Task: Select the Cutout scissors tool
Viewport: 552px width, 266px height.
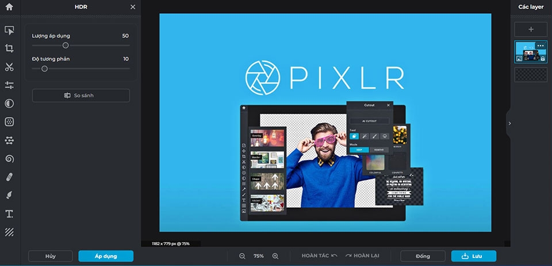Action: click(9, 67)
